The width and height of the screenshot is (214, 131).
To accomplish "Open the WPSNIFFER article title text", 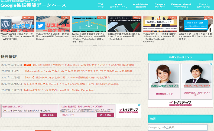I will pyautogui.click(x=17, y=36).
